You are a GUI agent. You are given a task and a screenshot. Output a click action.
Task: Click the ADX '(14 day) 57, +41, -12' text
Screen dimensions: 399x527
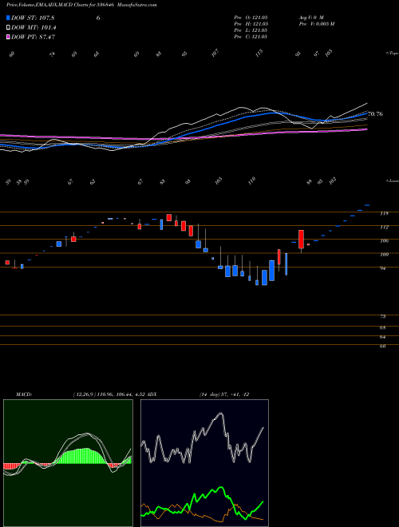tap(224, 394)
